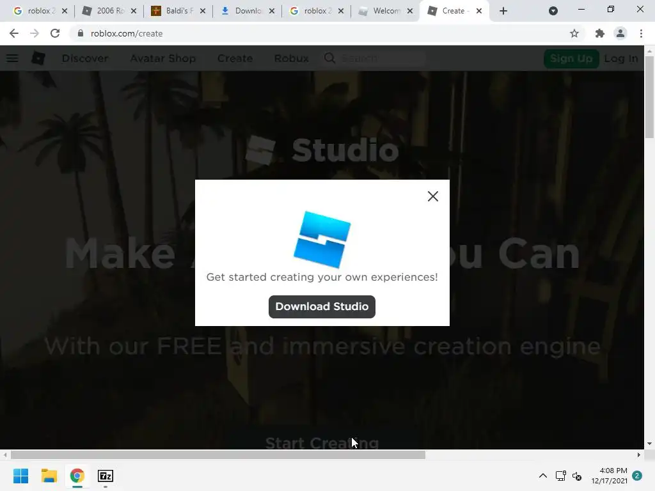Click the vertical scrollbar thumb
Viewport: 655px width, 491px height.
649,97
